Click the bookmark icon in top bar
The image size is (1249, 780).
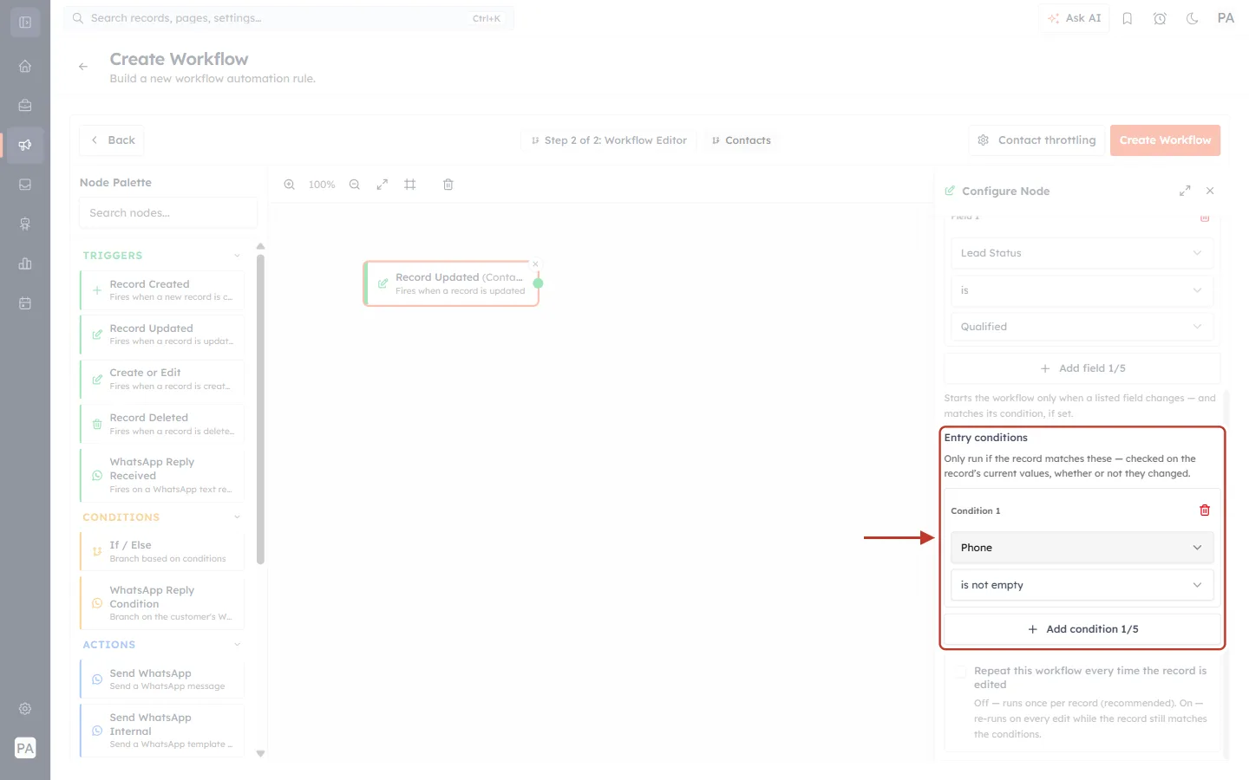[x=1128, y=18]
